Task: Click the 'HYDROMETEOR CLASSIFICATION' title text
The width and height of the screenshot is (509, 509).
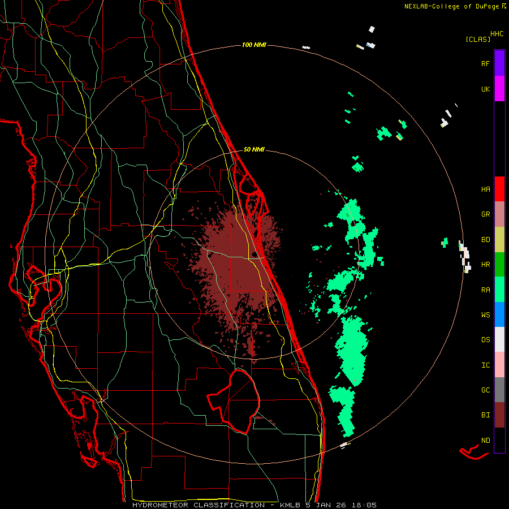Action: pos(199,505)
